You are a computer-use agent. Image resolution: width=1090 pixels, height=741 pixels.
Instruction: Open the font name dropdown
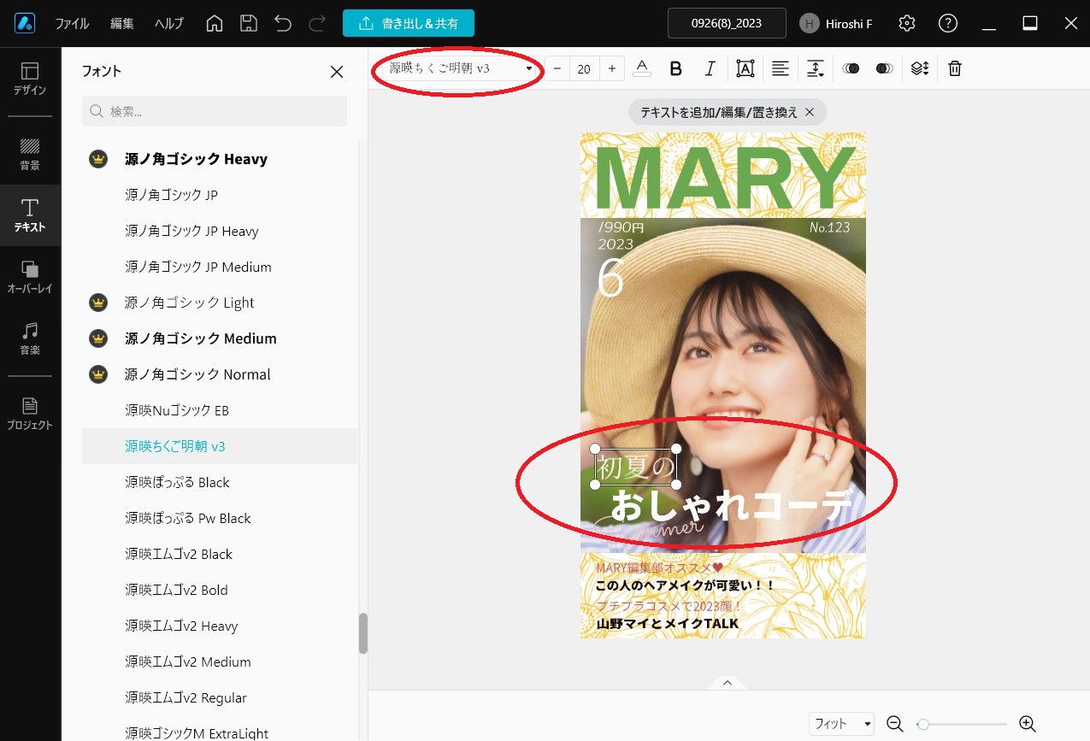coord(460,68)
